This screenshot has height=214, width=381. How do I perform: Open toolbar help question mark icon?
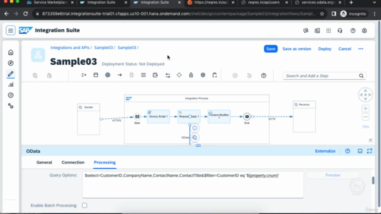[264, 75]
